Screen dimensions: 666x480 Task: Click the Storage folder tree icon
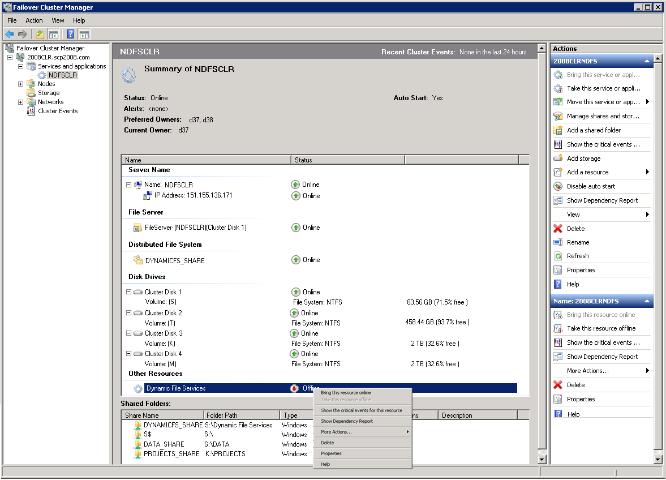[31, 93]
